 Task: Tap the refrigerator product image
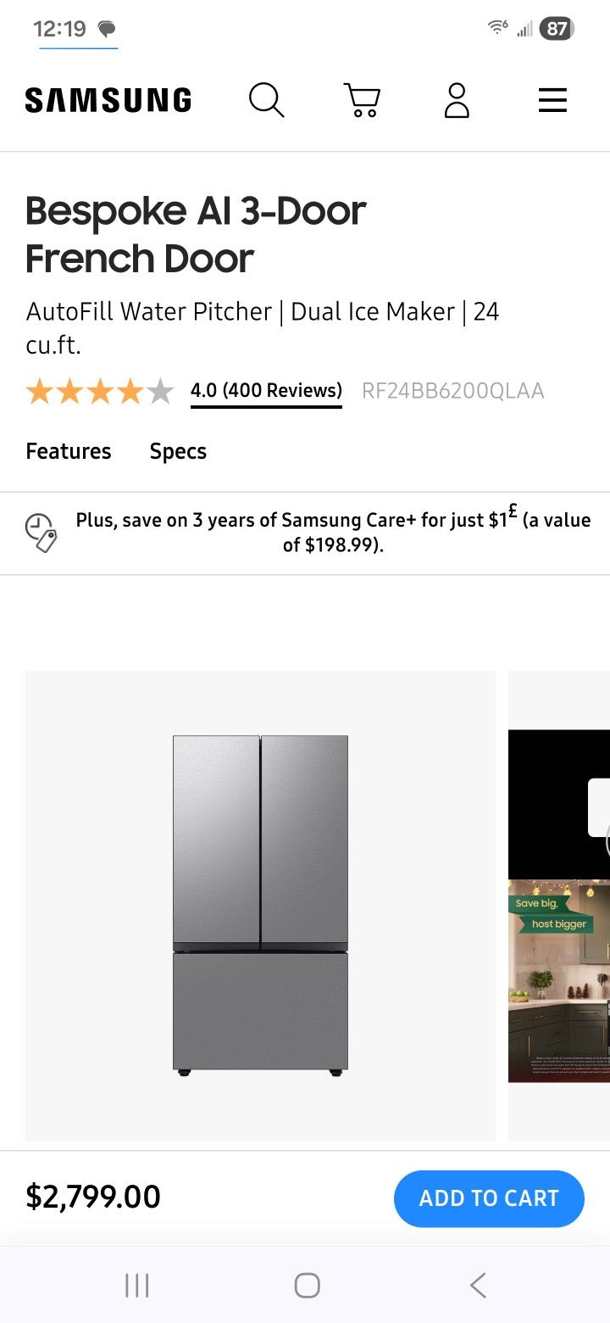coord(260,903)
